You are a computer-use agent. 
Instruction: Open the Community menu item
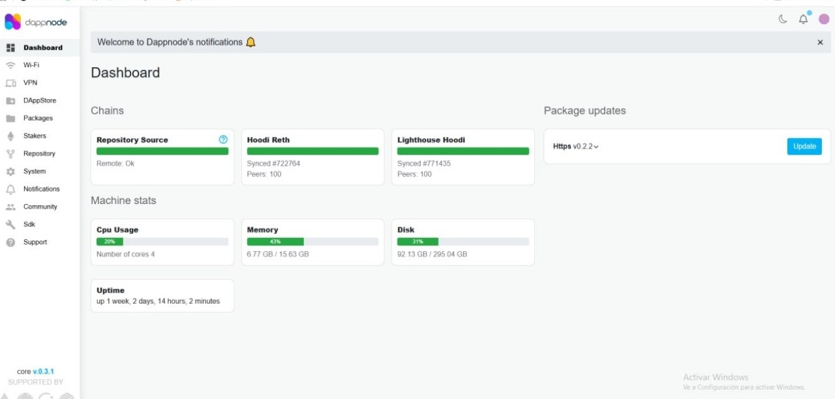click(x=40, y=207)
